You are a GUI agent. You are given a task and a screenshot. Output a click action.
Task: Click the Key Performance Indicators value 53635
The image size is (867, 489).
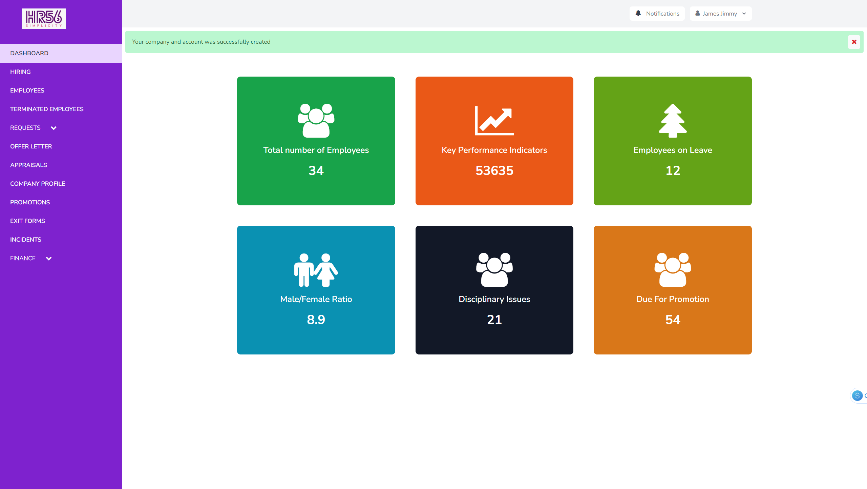click(494, 170)
